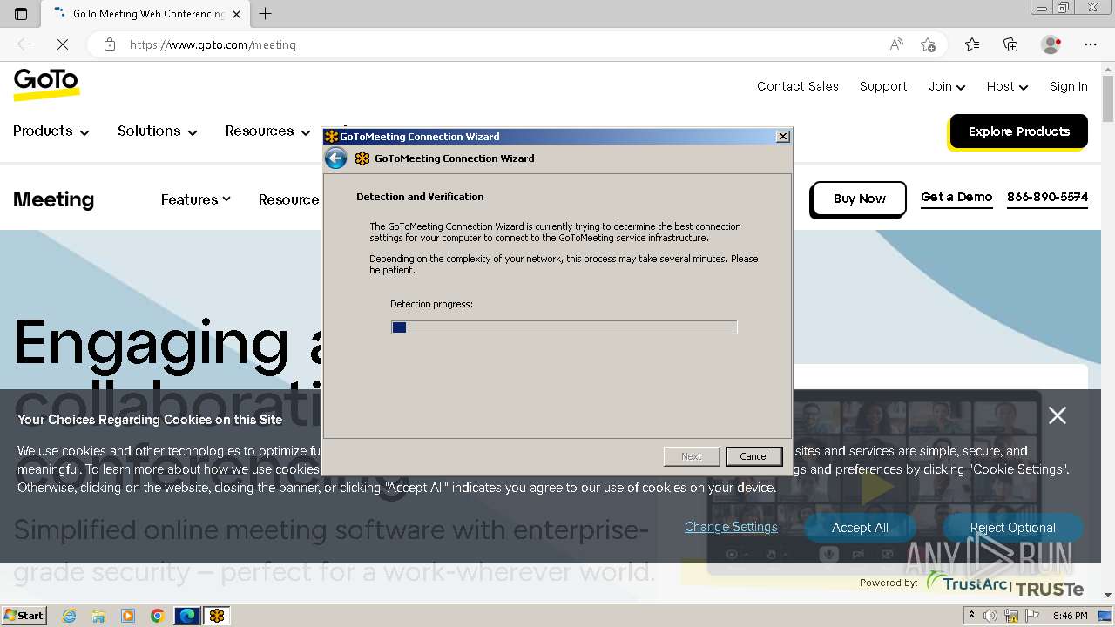This screenshot has width=1115, height=627.
Task: Switch to GoToMeeting taskbar icon
Action: pos(217,616)
